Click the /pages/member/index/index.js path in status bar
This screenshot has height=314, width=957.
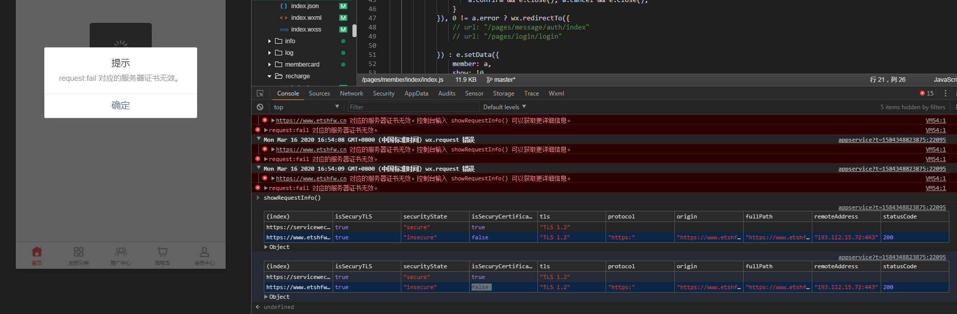point(402,80)
